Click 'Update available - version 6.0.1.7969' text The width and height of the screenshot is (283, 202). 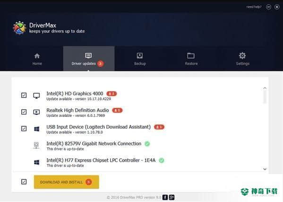click(x=76, y=115)
